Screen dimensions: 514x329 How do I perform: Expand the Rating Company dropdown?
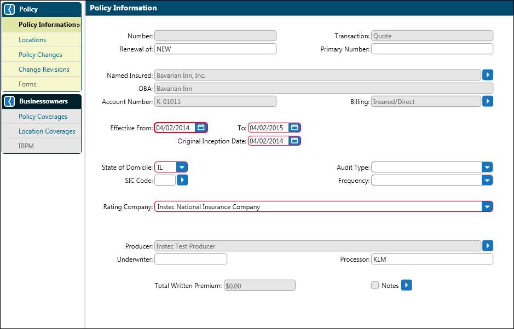[x=487, y=206]
